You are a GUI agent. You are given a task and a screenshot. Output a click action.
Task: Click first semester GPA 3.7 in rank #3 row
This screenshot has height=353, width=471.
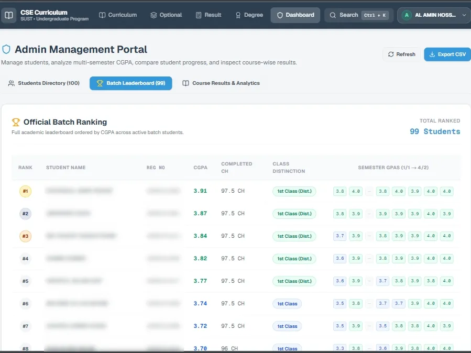point(339,236)
